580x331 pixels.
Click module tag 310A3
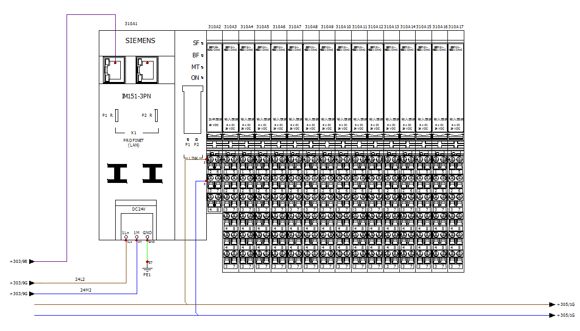pos(230,27)
